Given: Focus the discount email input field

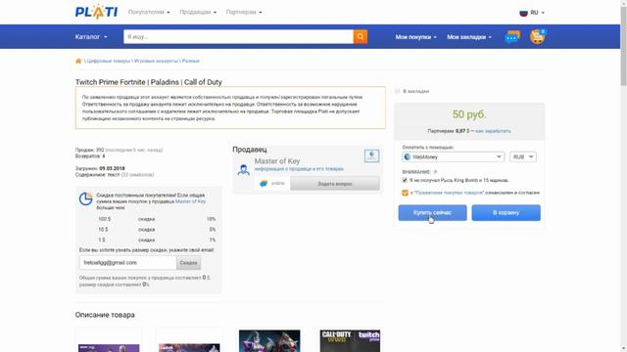Looking at the screenshot, I should [x=128, y=263].
